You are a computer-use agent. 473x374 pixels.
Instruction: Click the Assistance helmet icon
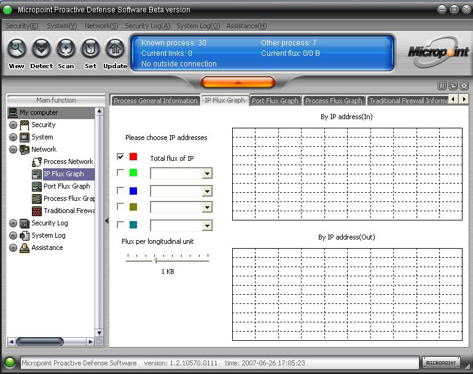tap(25, 247)
